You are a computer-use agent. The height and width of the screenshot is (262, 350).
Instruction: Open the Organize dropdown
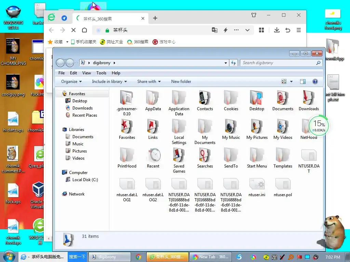[71, 82]
